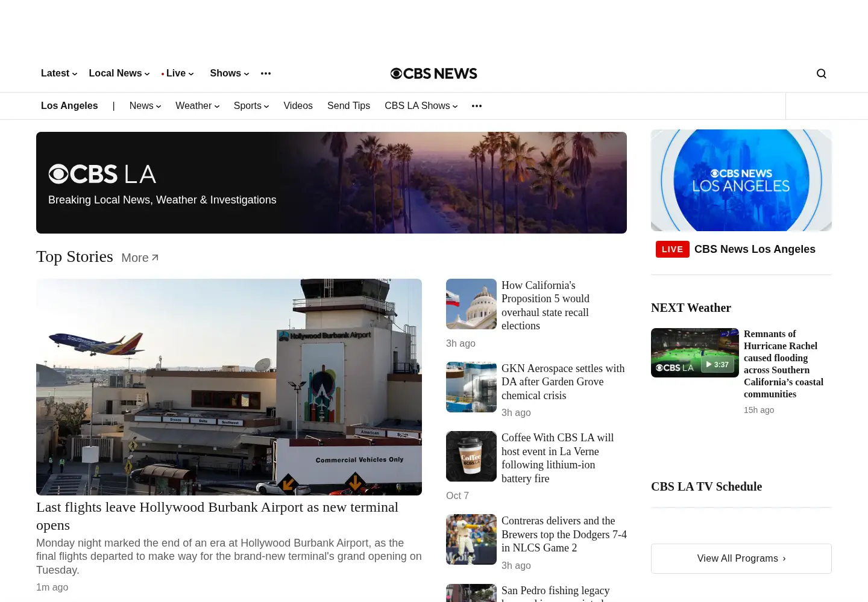Screen dimensions: 868x602
Task: Open the Los Angeles subnav ellipsis menu
Action: [x=477, y=106]
